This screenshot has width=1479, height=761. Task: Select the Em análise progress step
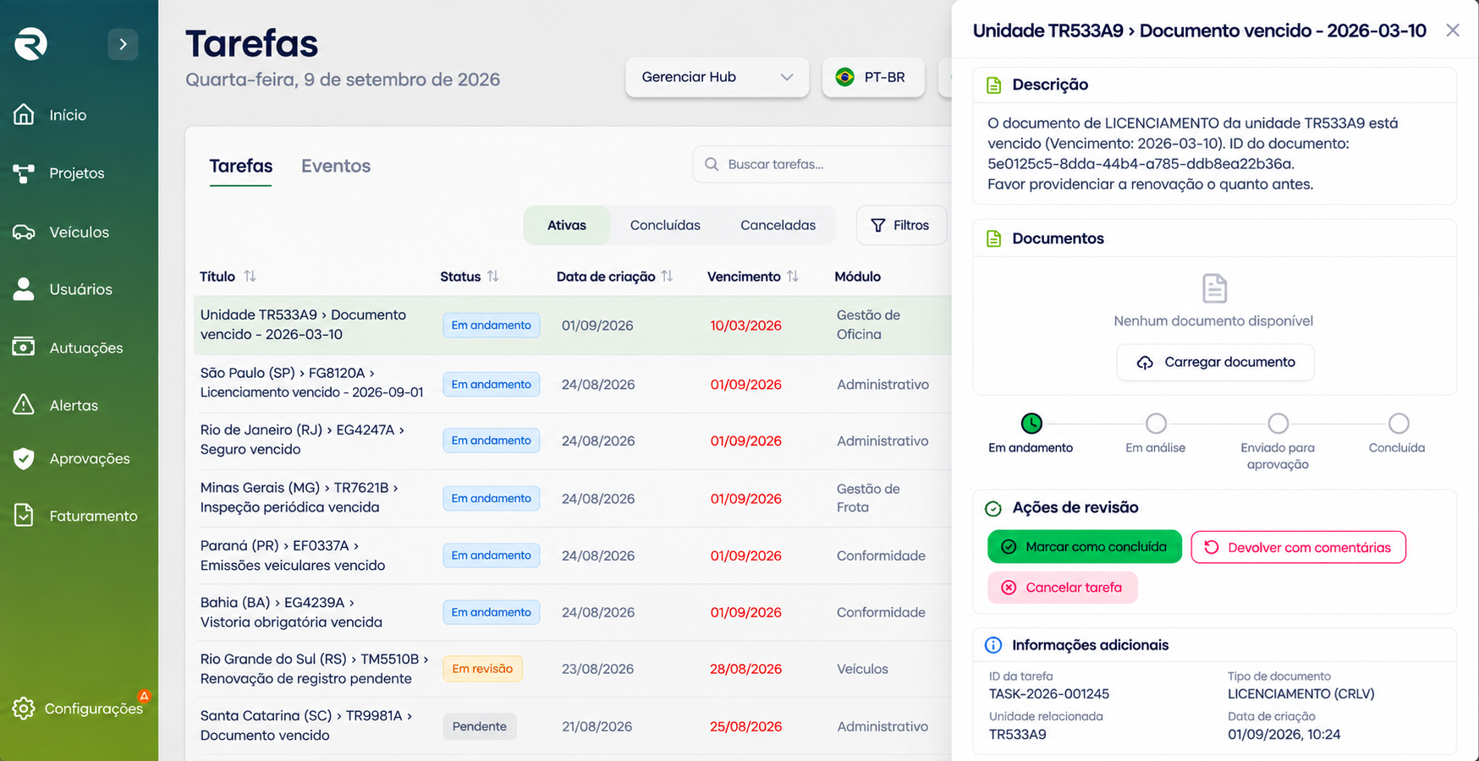[x=1156, y=423]
